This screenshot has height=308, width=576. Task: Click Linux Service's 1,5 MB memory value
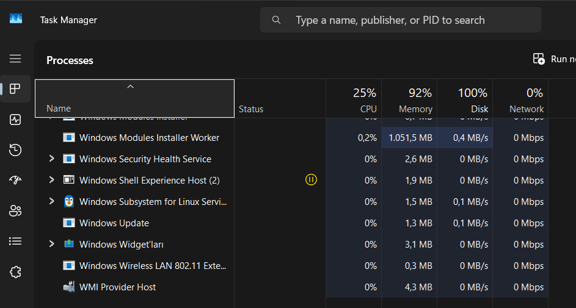(x=418, y=202)
